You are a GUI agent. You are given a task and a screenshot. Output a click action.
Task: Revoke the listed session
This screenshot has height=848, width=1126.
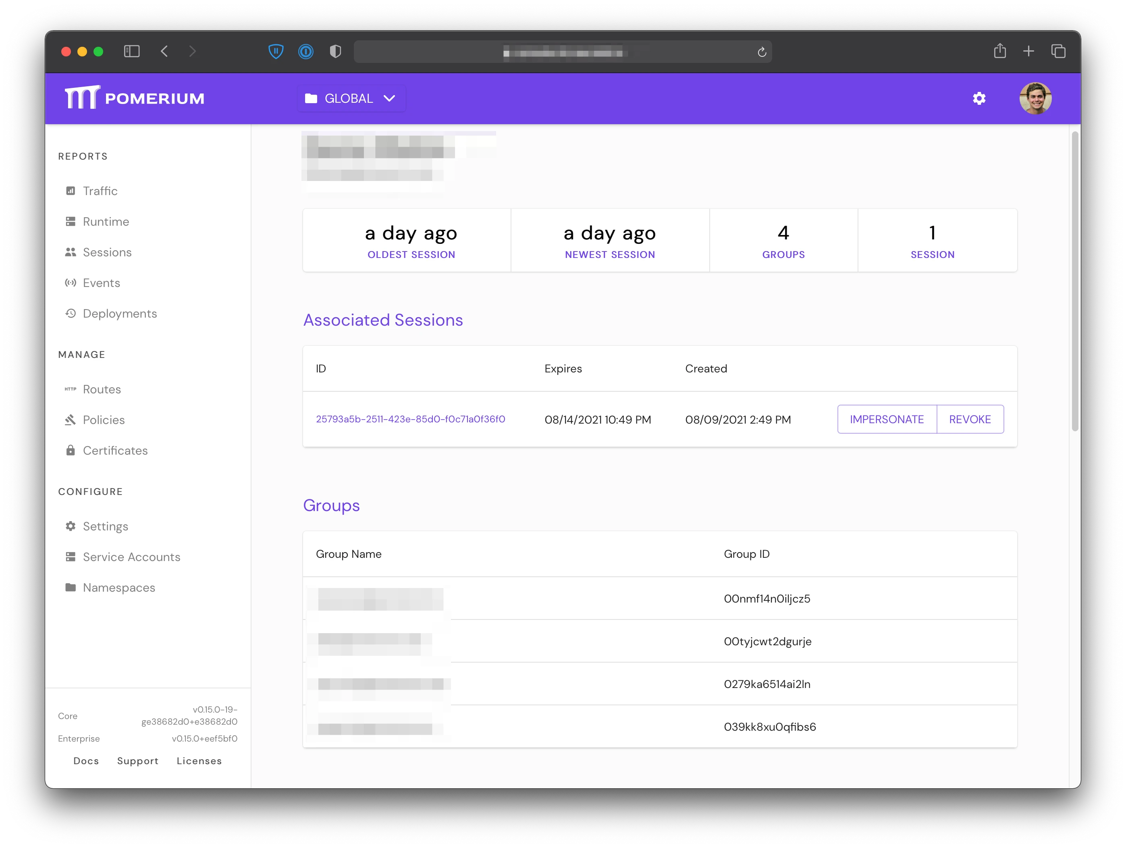tap(970, 420)
